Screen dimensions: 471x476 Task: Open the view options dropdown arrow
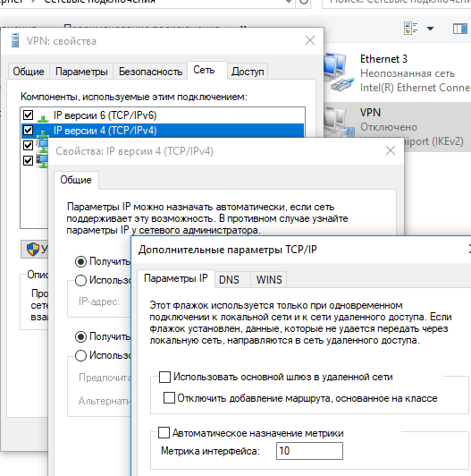click(430, 29)
